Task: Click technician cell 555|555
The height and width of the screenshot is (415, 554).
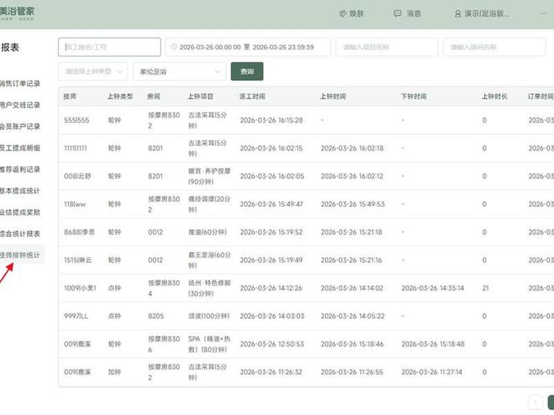Action: (76, 120)
